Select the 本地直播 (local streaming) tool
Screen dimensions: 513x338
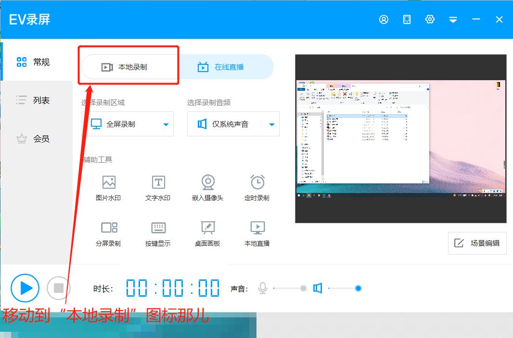tap(256, 233)
